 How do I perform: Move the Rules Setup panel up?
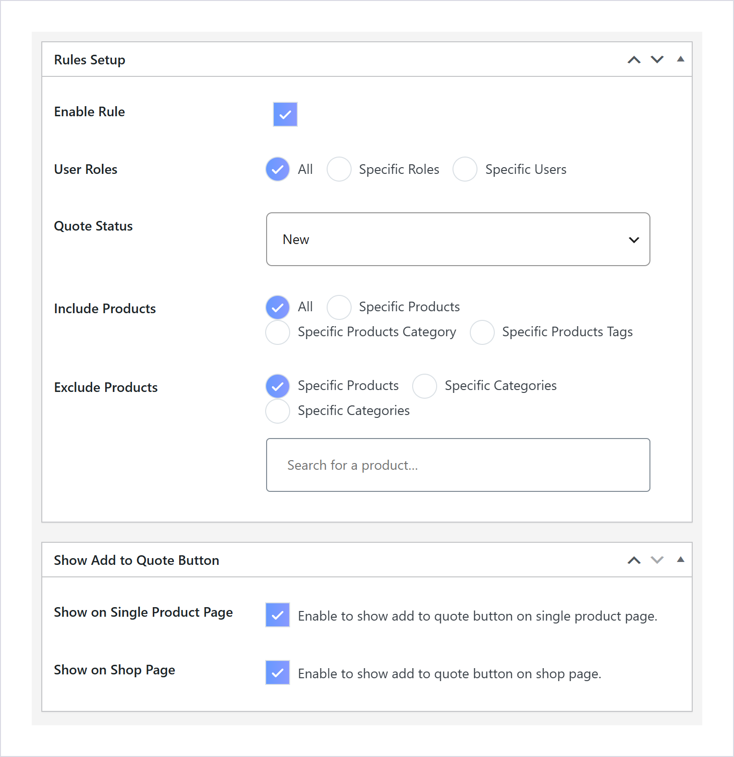click(x=634, y=60)
